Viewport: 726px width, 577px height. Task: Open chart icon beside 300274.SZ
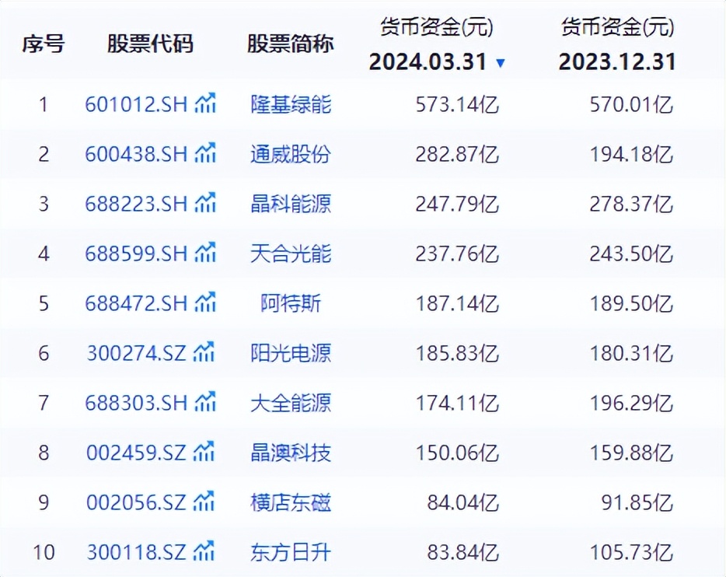[204, 352]
